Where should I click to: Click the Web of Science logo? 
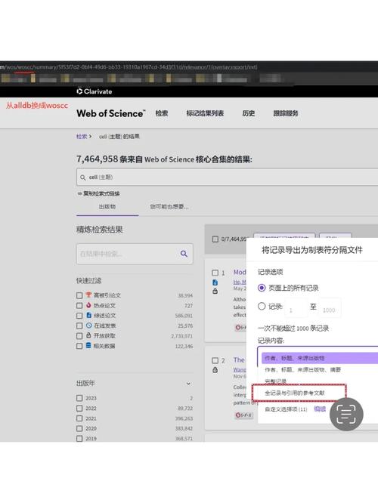[111, 113]
